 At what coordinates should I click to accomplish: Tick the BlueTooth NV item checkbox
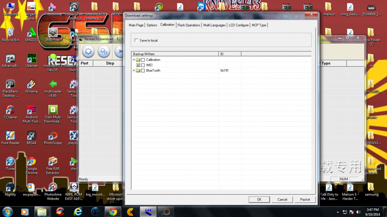143,71
